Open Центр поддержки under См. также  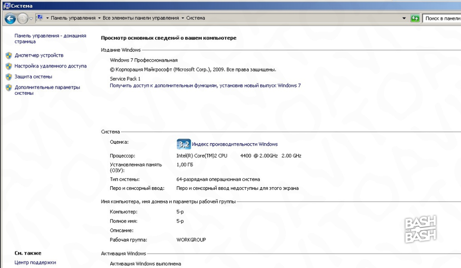35,262
